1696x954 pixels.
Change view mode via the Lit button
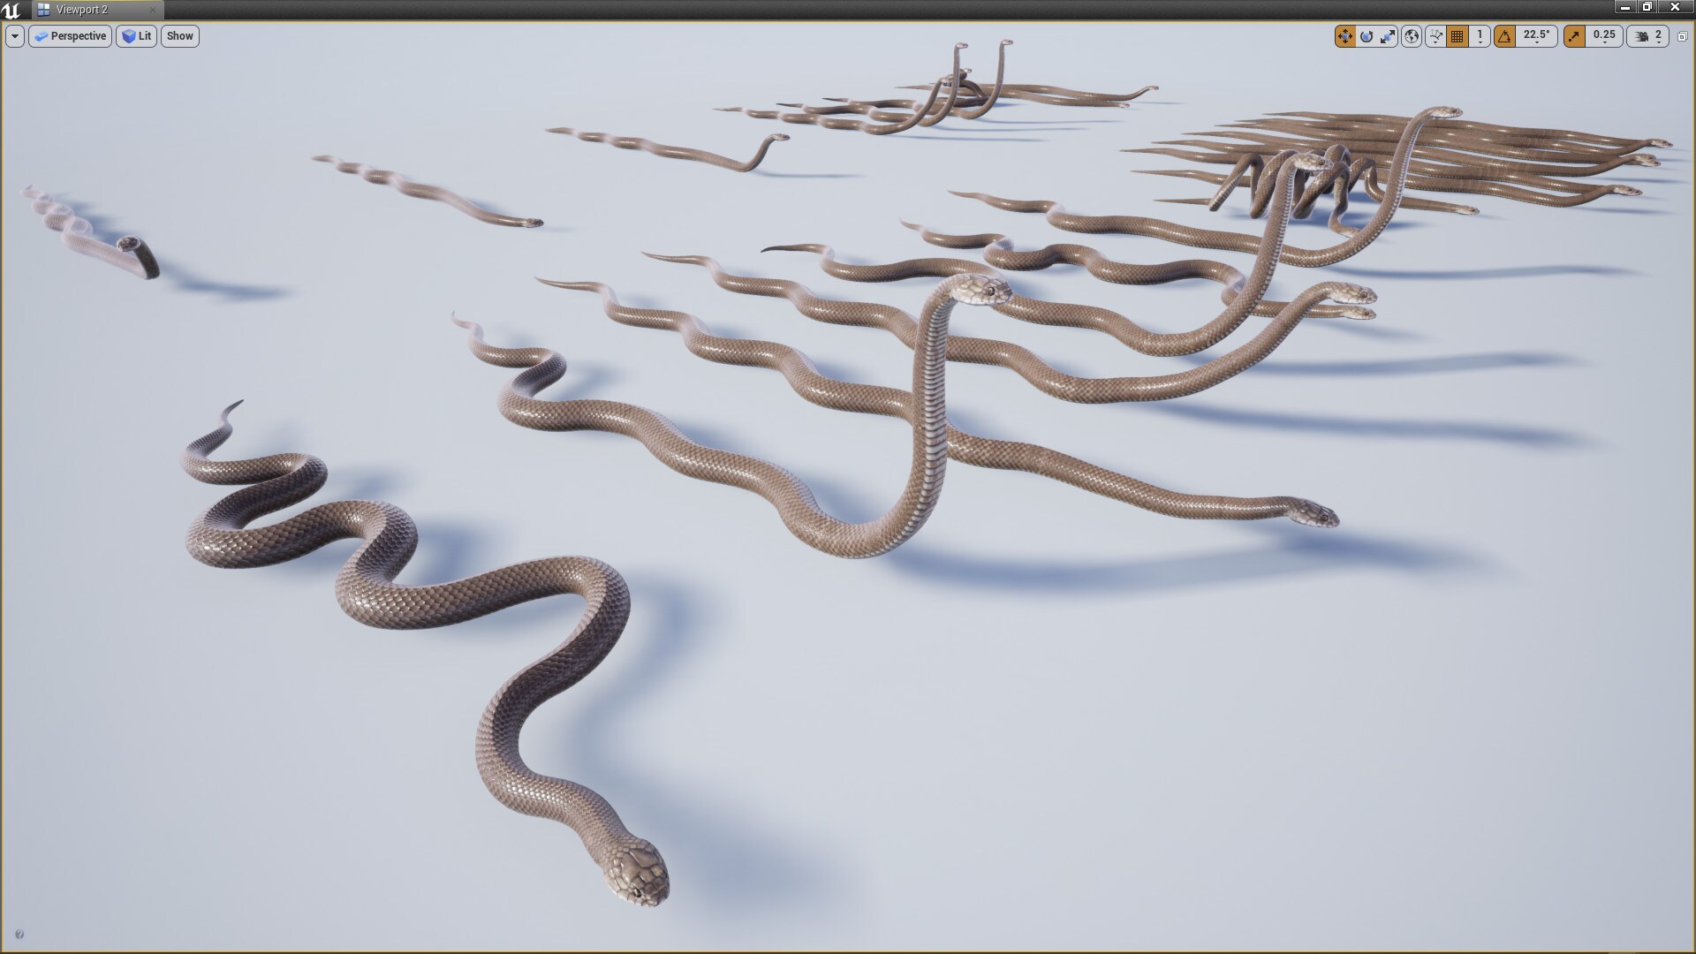(x=136, y=36)
